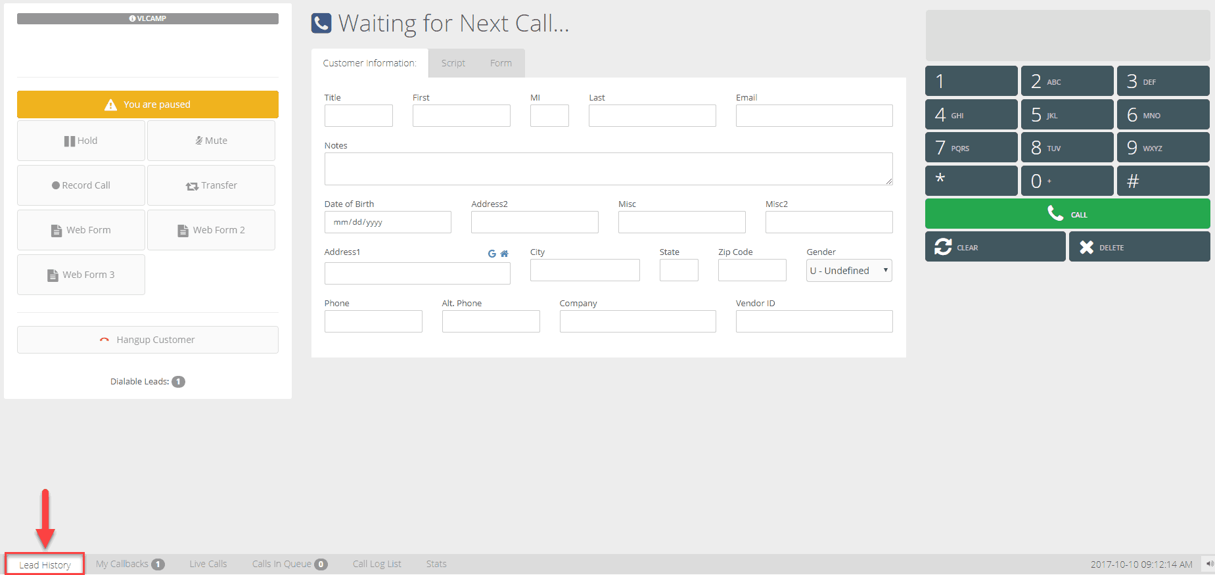Click the green CALL button

click(1067, 214)
